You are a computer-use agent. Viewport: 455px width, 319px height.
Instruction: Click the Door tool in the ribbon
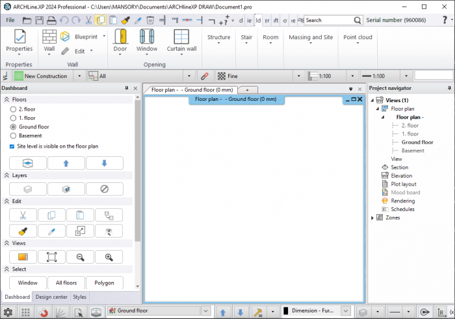120,40
